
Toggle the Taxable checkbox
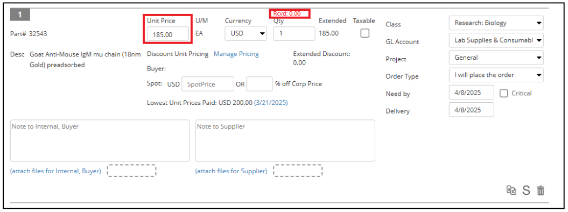click(364, 33)
